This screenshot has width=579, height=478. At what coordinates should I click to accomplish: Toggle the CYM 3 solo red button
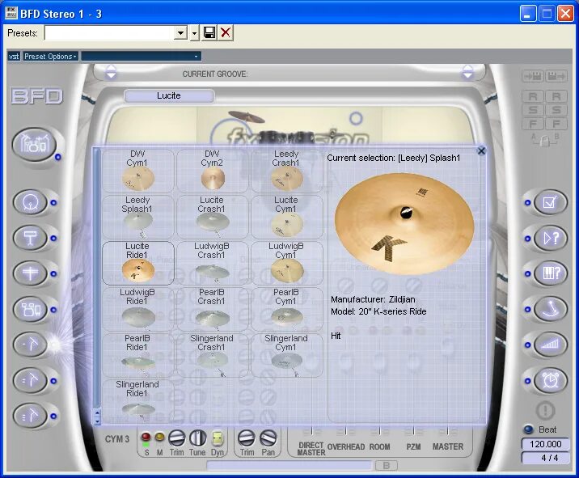tap(146, 437)
